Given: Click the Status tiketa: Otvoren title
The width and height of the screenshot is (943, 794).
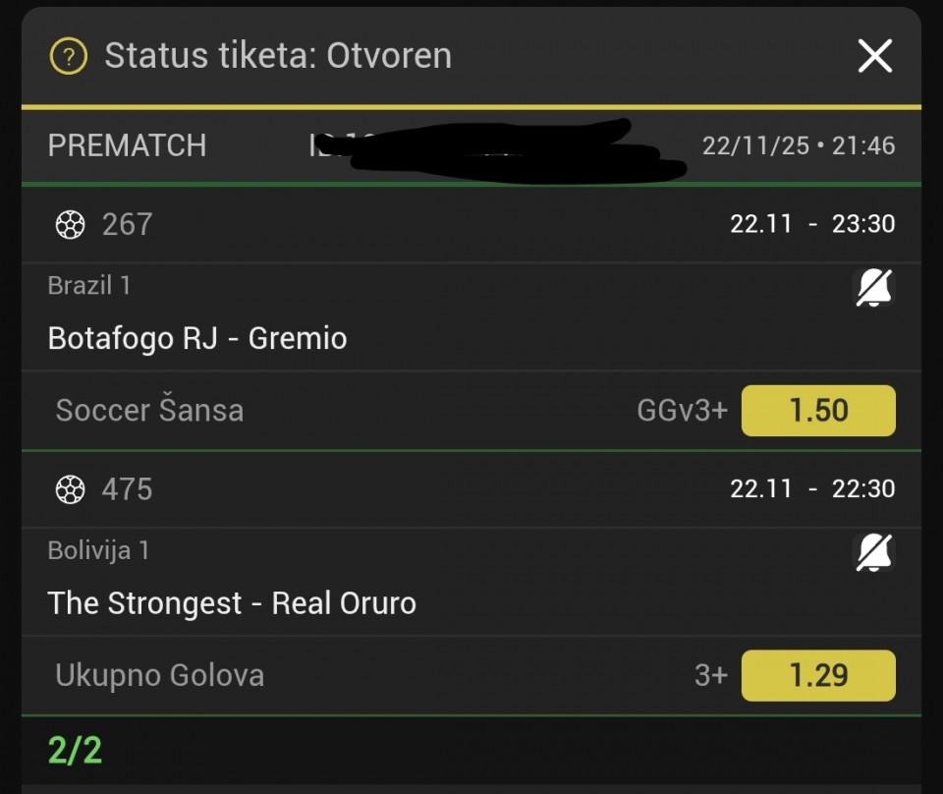Looking at the screenshot, I should coord(278,56).
